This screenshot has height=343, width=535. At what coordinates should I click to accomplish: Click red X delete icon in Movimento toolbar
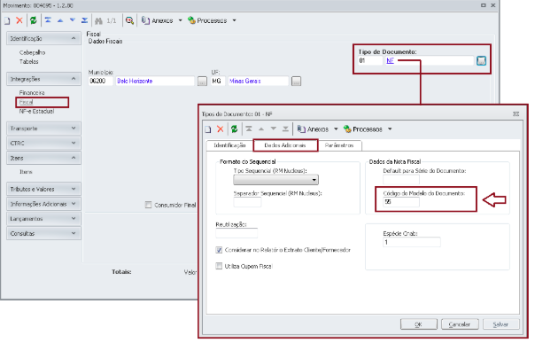point(19,20)
